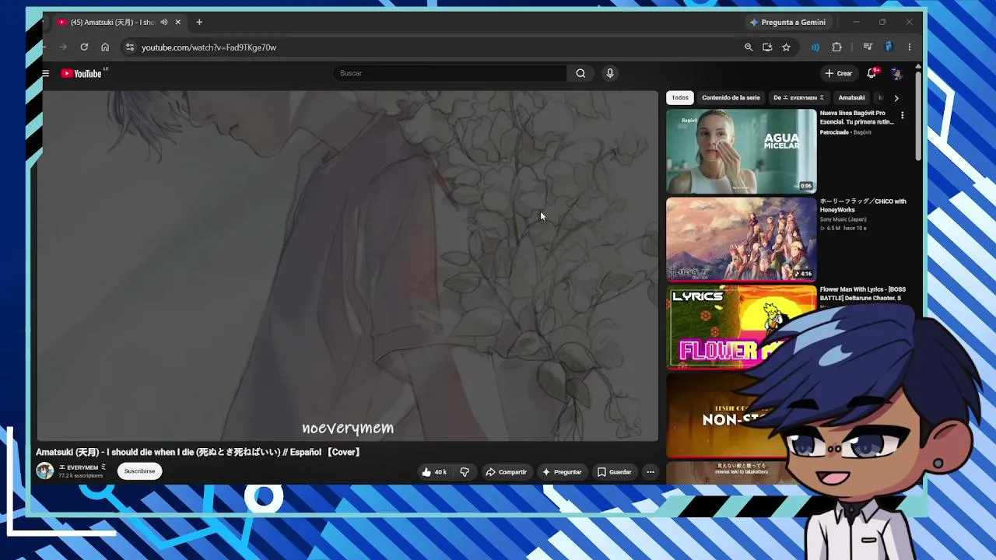Click the Sony Music (Japan) channel name
The height and width of the screenshot is (560, 996).
coord(843,219)
